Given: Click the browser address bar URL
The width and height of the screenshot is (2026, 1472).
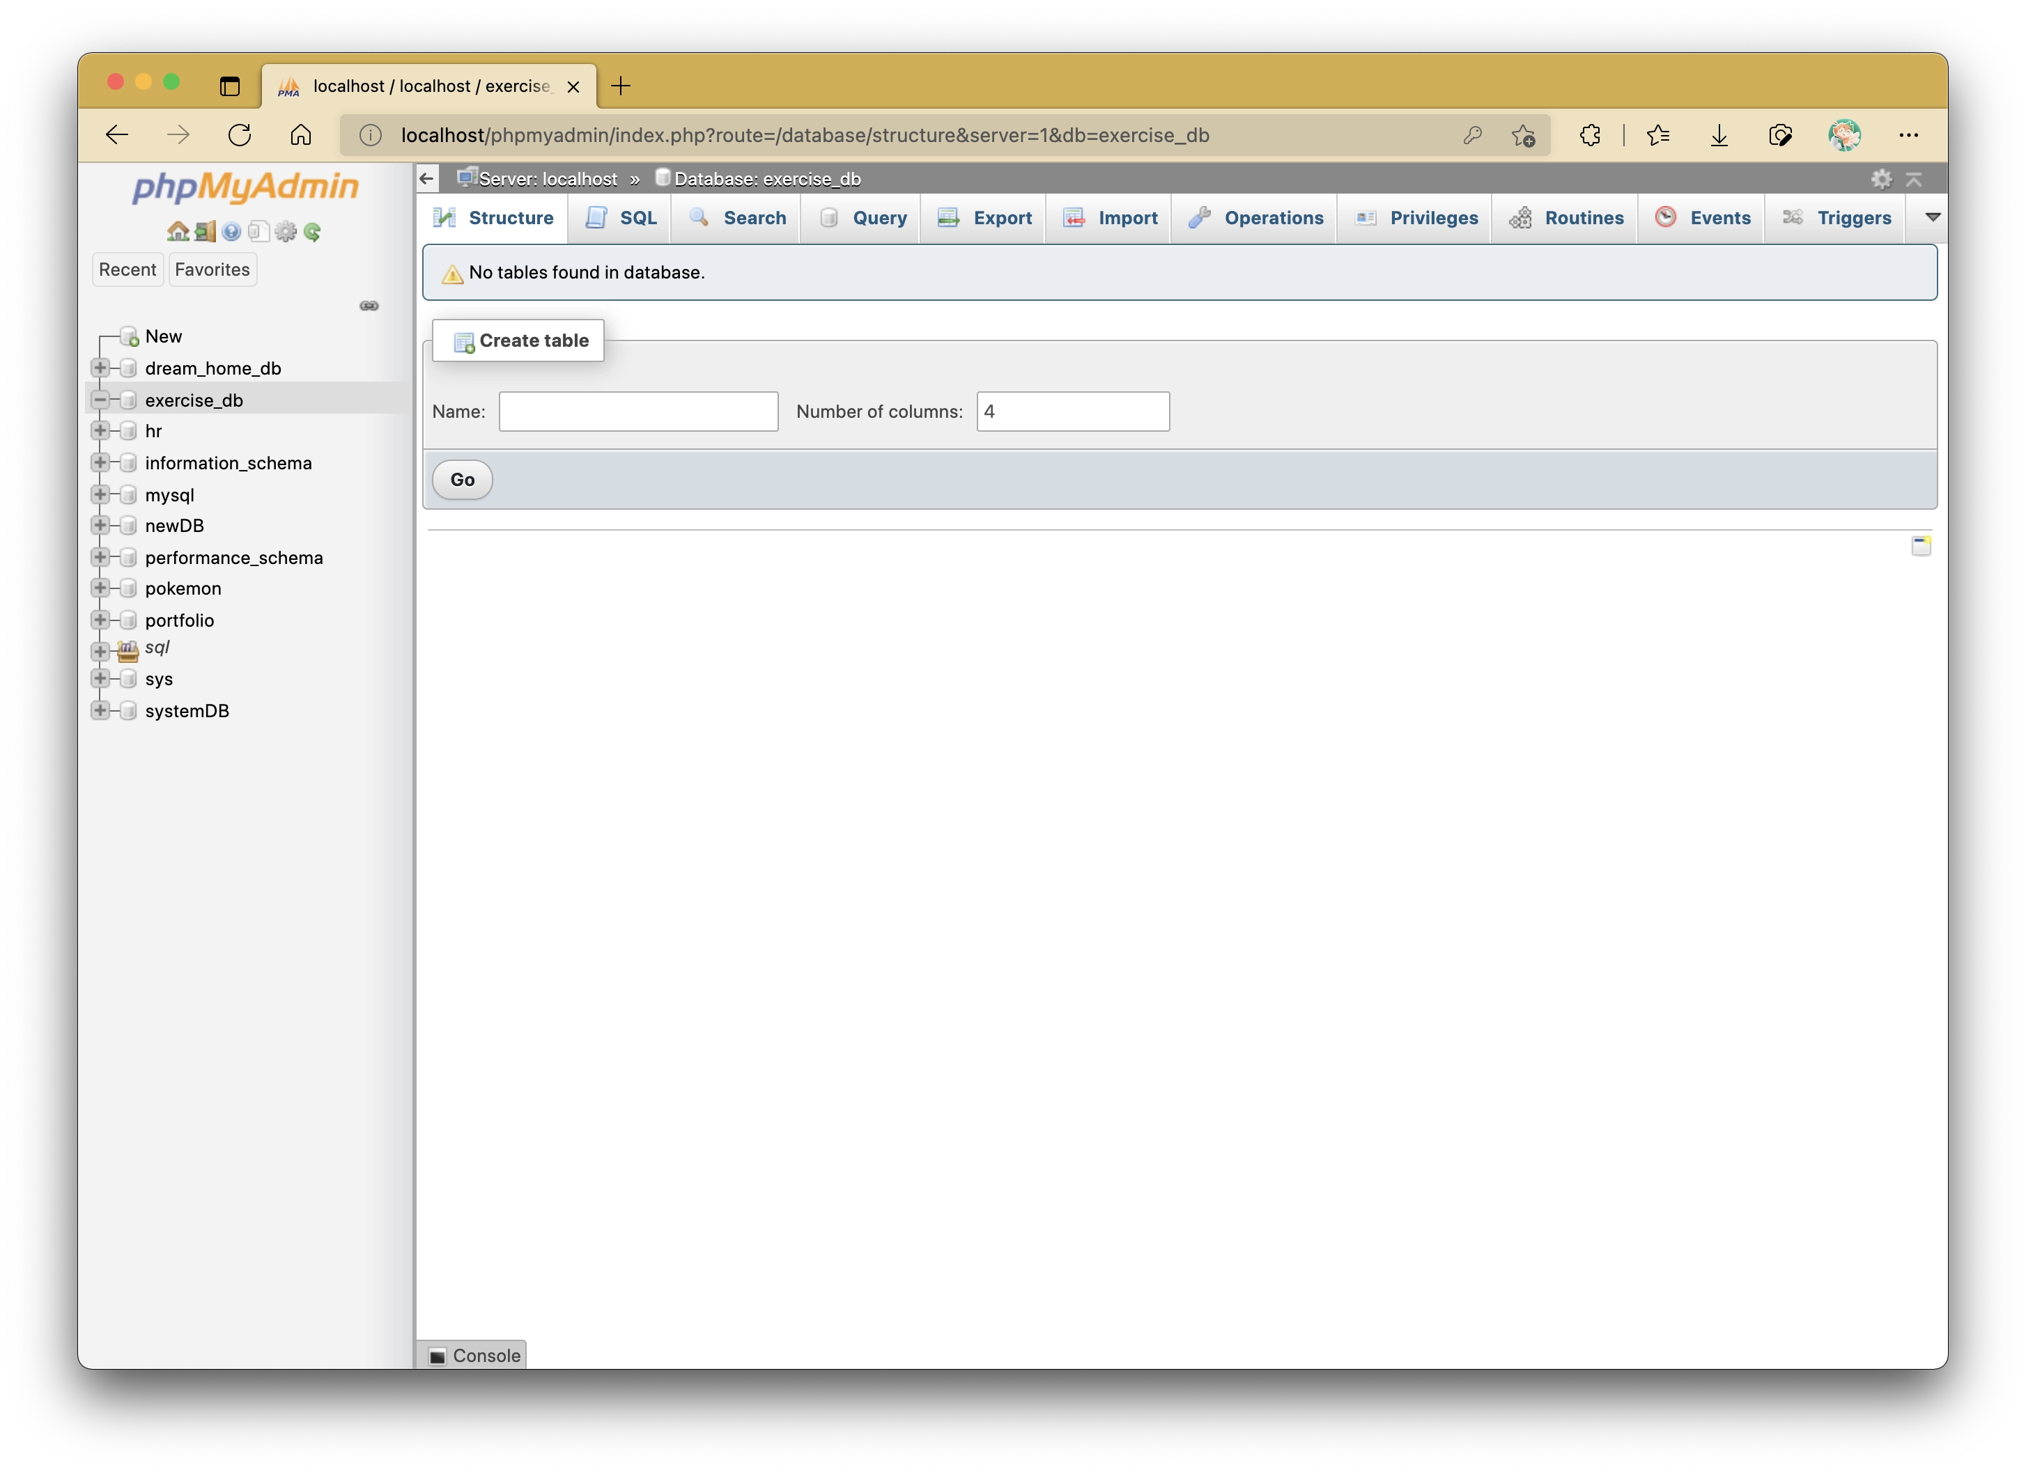Looking at the screenshot, I should point(805,135).
